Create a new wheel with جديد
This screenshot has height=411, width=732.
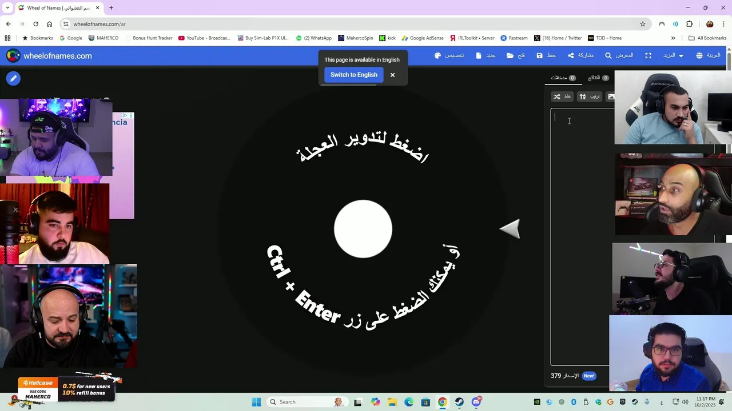(486, 55)
